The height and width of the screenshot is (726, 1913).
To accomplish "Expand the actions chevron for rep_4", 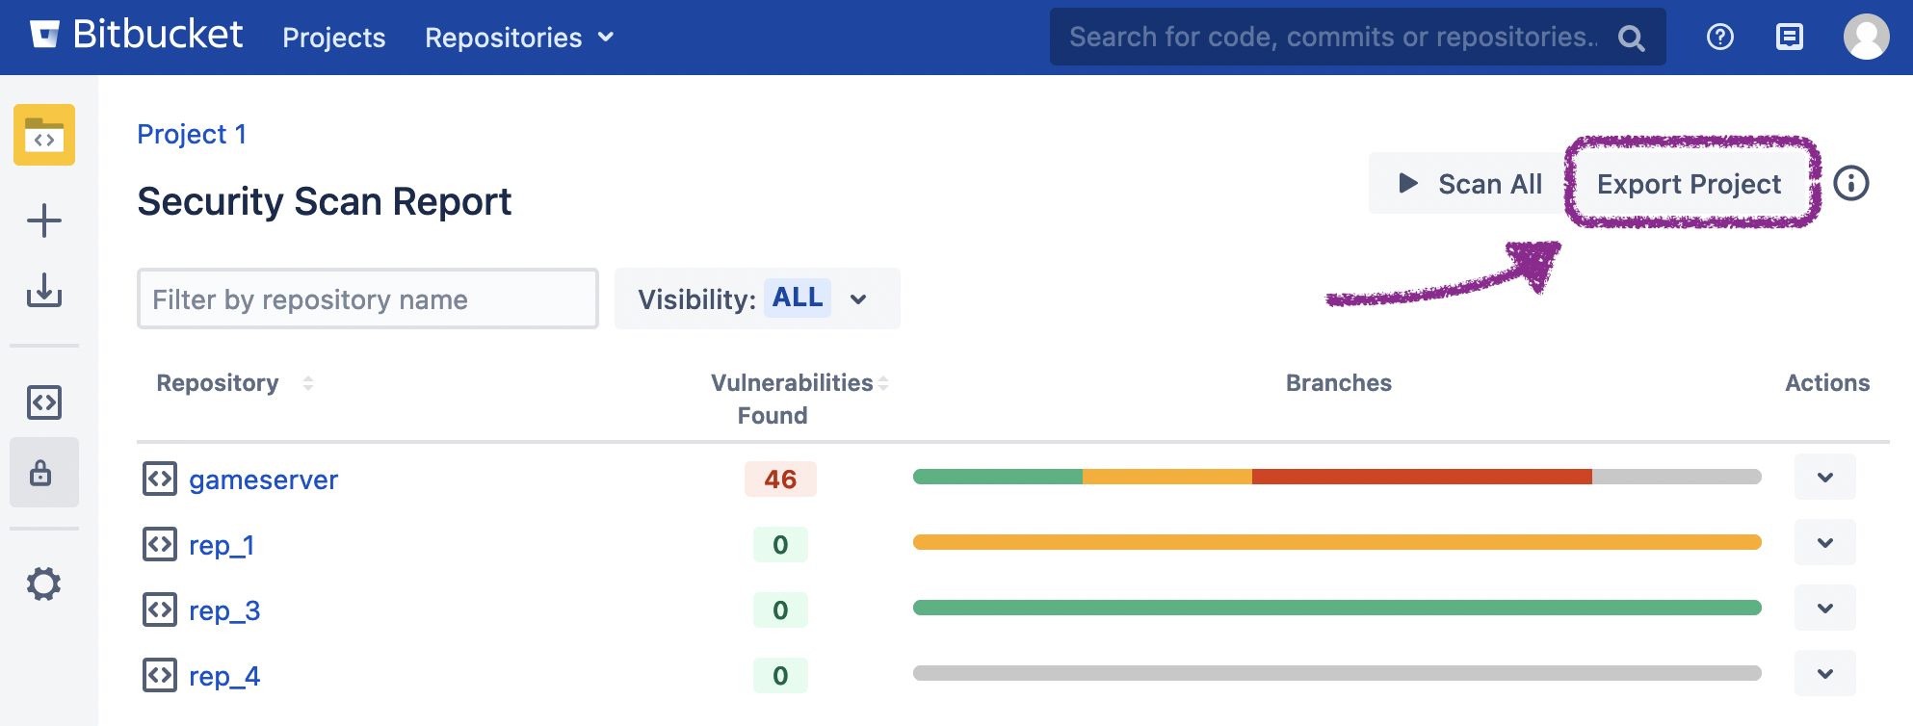I will 1824,674.
